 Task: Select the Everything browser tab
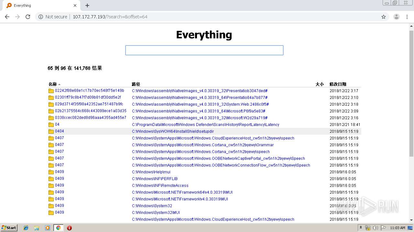coord(41,5)
